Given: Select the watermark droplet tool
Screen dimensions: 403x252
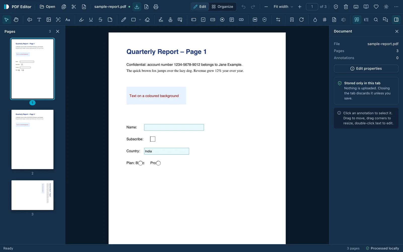Looking at the screenshot, I should (x=315, y=20).
